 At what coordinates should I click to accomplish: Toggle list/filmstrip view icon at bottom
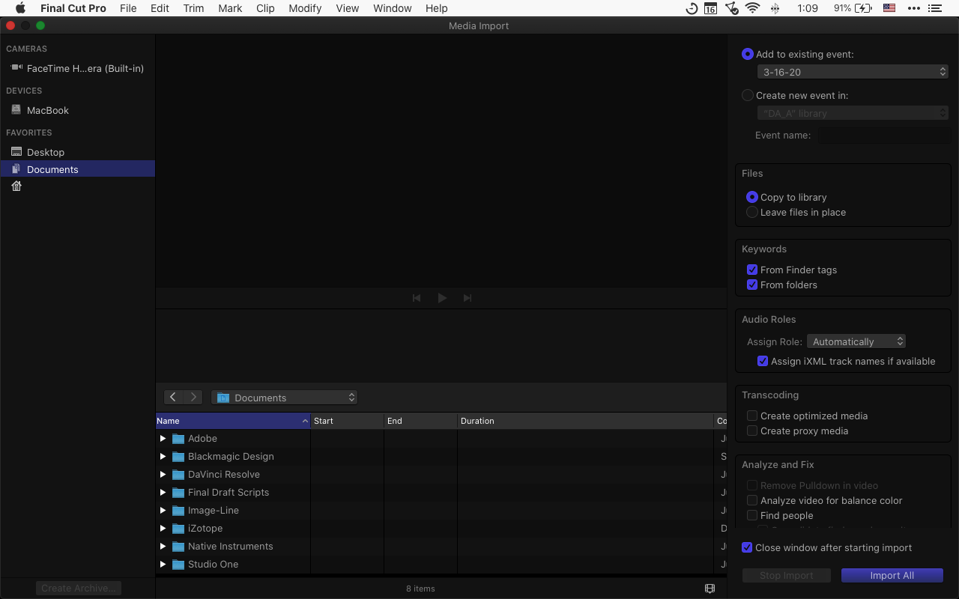(x=710, y=589)
